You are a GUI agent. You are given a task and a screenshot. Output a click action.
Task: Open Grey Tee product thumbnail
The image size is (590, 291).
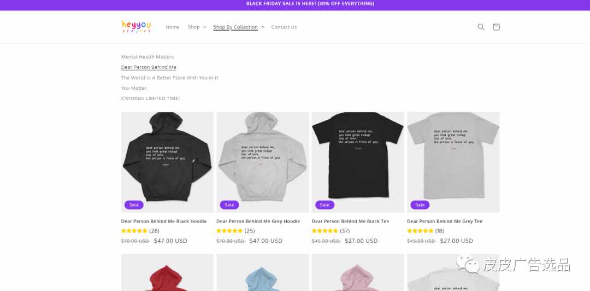pyautogui.click(x=453, y=162)
